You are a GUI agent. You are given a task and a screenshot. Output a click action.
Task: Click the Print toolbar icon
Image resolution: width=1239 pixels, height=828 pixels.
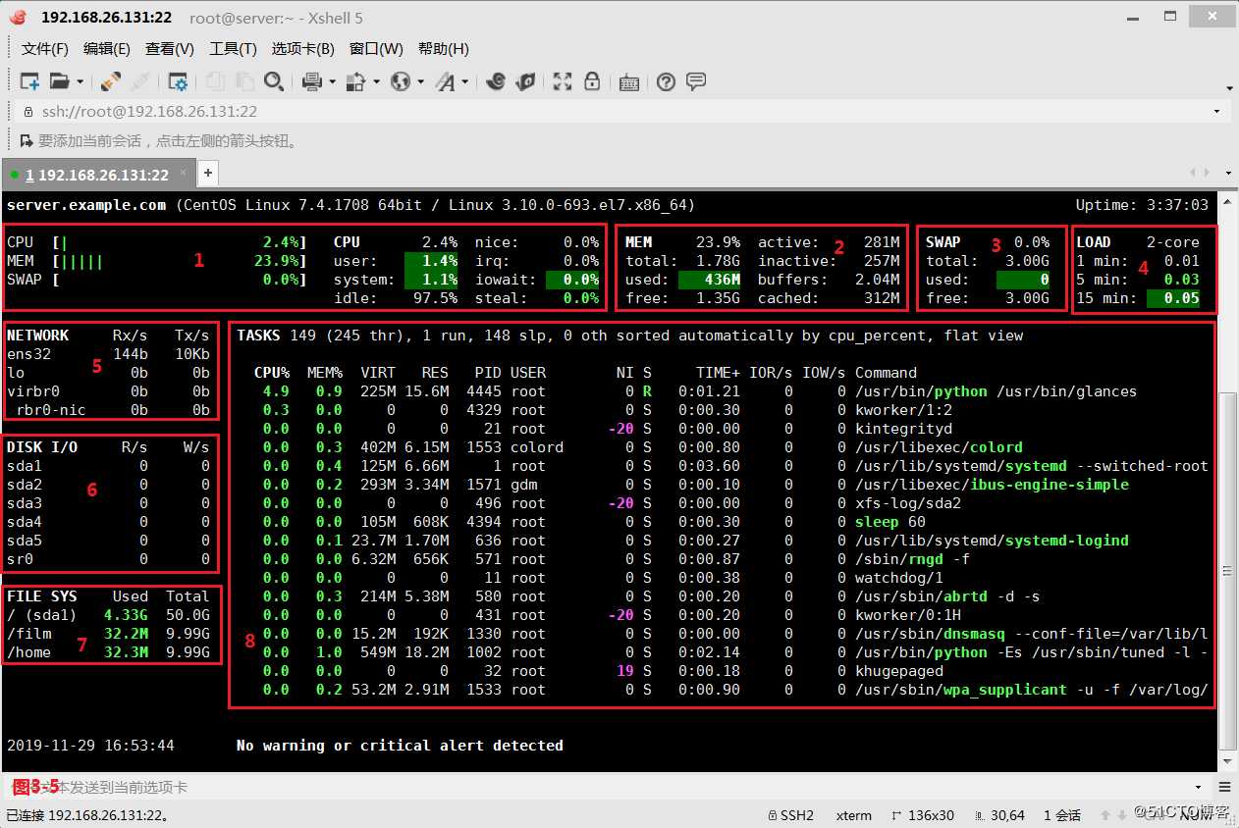312,82
